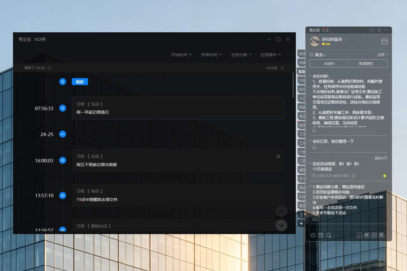
Task: Expand the 24-25 ellipsis timeline marker
Action: [x=63, y=134]
